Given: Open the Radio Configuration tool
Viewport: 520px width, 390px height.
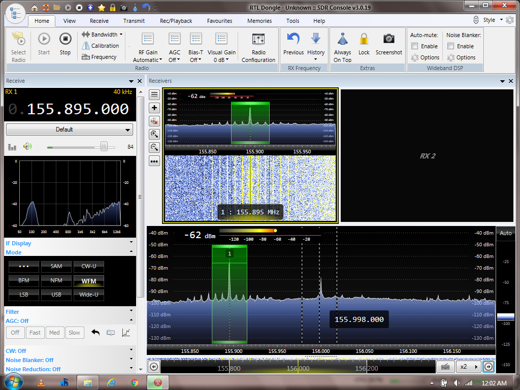Looking at the screenshot, I should coord(258,39).
